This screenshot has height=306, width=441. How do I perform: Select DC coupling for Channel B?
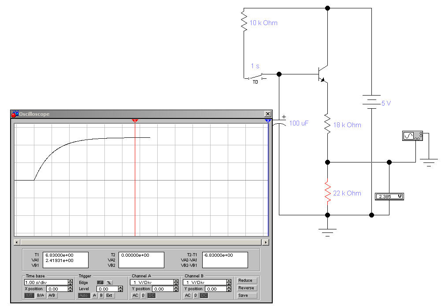204,295
